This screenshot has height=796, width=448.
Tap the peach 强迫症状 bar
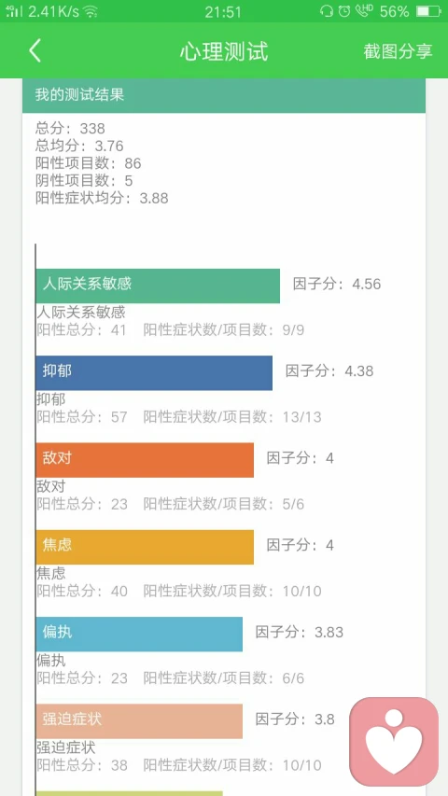[139, 720]
